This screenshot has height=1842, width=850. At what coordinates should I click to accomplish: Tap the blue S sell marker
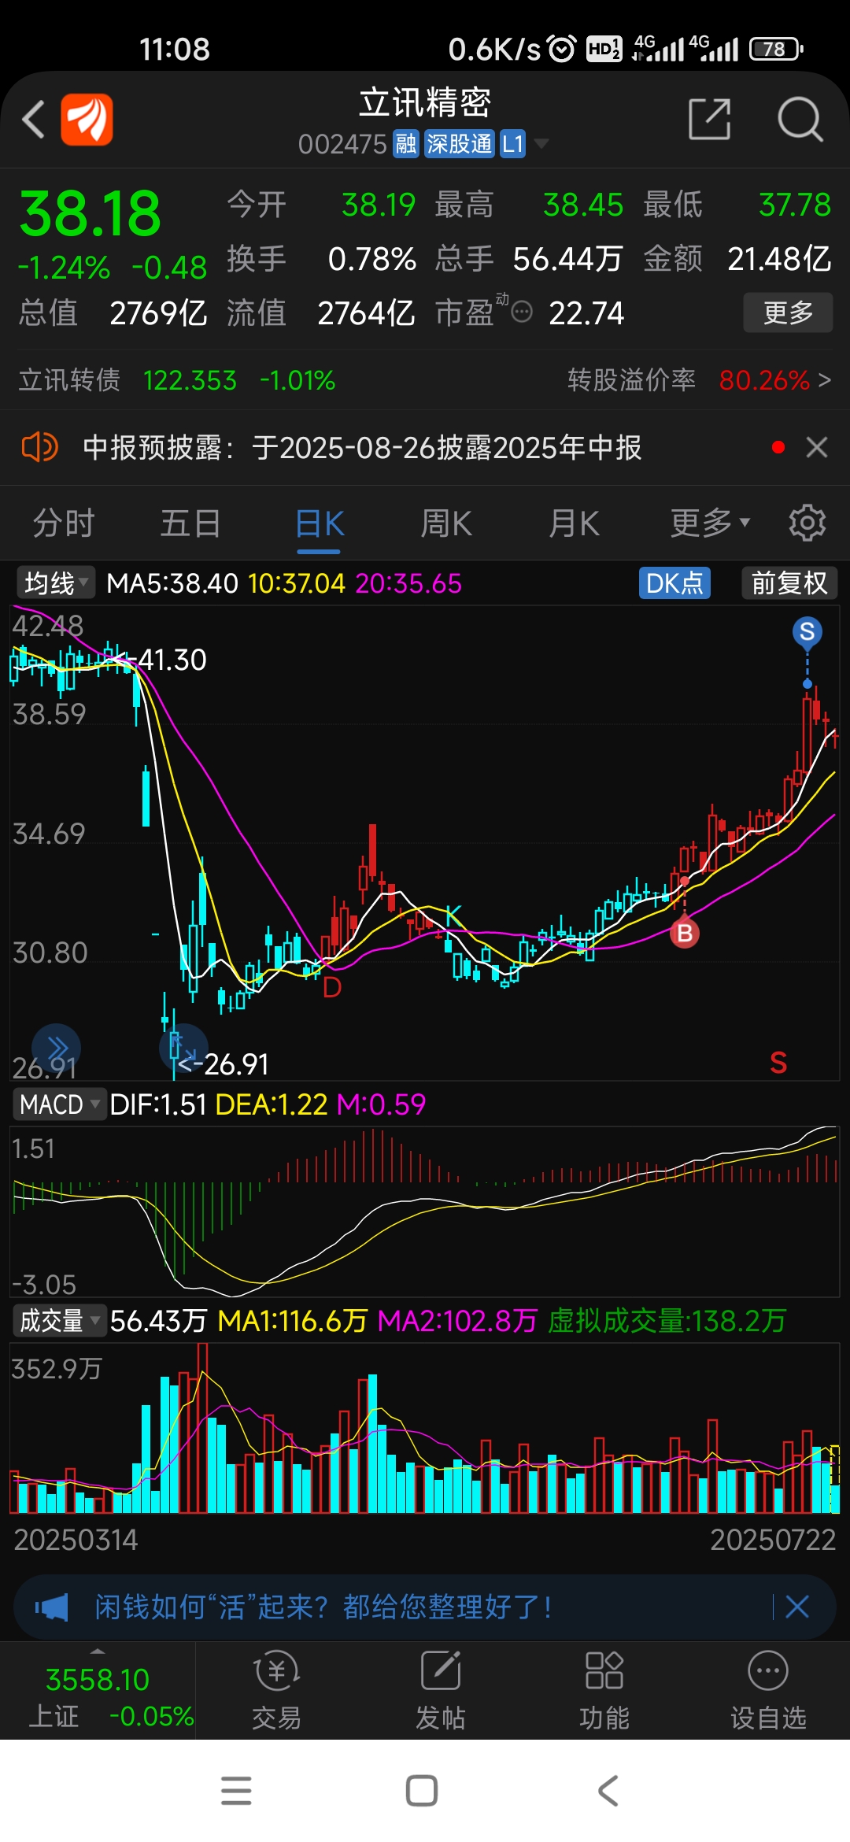pyautogui.click(x=807, y=632)
